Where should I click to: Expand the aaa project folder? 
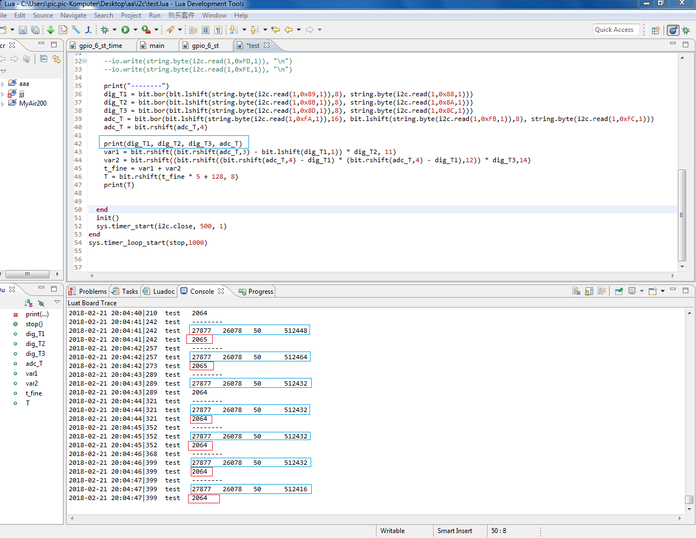tap(3, 84)
